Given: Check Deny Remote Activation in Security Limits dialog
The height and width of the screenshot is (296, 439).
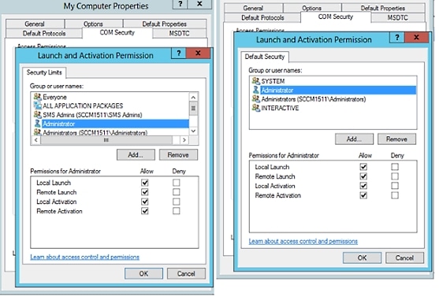Looking at the screenshot, I should [x=176, y=211].
